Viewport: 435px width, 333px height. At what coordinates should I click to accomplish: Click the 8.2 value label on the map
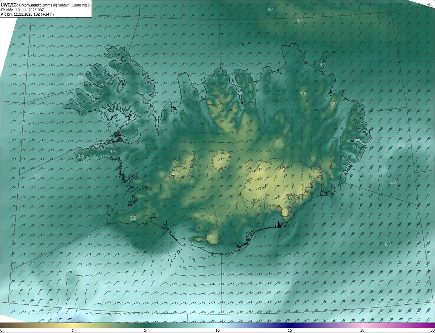[21, 74]
